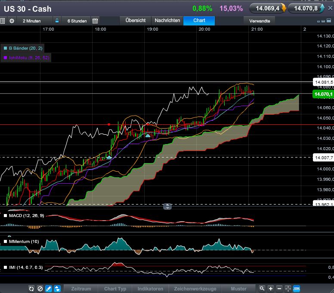Click the 18:00 time axis label
Image resolution: width=334 pixels, height=293 pixels.
point(100,29)
